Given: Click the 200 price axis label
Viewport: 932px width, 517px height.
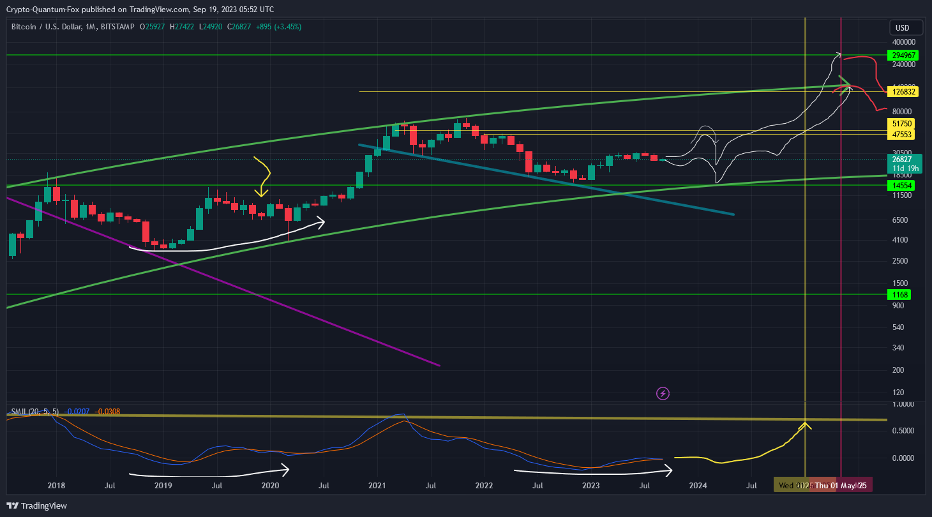Looking at the screenshot, I should point(898,370).
